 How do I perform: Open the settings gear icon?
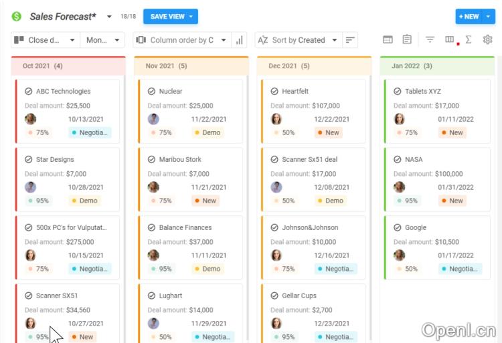(487, 40)
